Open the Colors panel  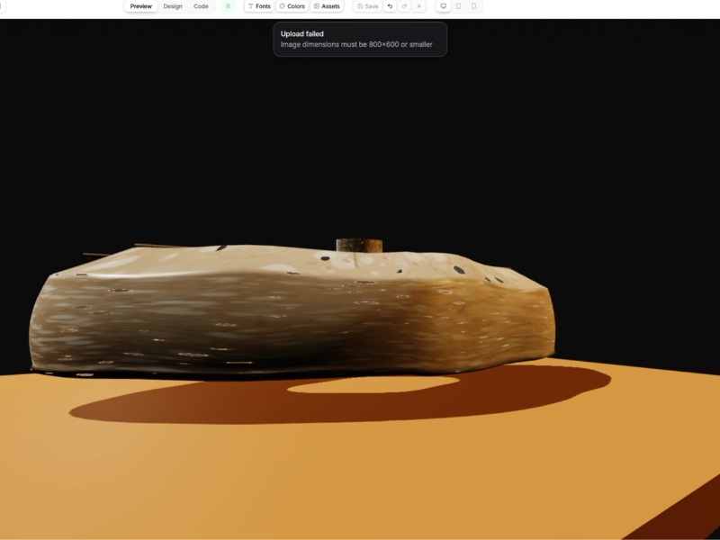(x=292, y=6)
